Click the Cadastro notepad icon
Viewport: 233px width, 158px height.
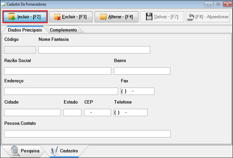[54, 151]
